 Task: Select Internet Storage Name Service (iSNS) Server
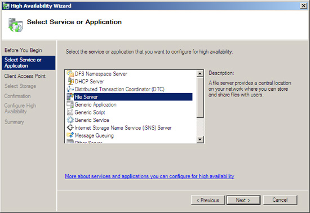pos(123,128)
